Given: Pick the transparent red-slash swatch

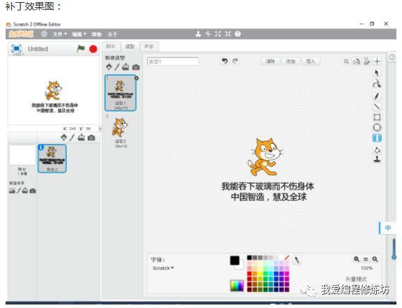Looking at the screenshot, I should (287, 258).
